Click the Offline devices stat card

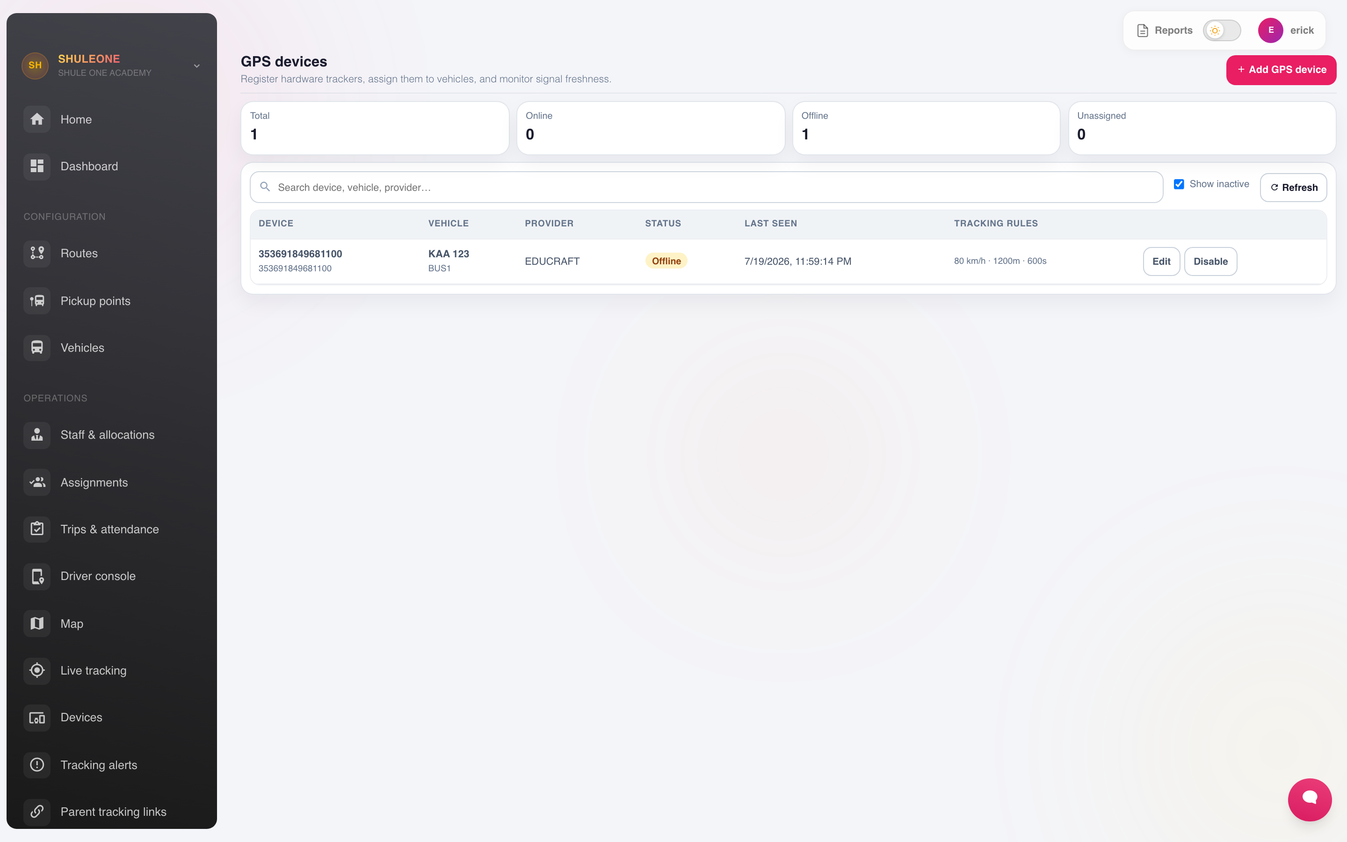pos(926,128)
